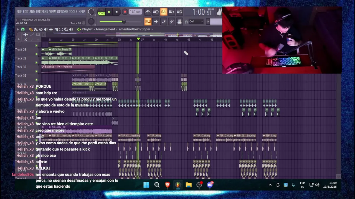Select the Draw pencil tool

click(31, 29)
